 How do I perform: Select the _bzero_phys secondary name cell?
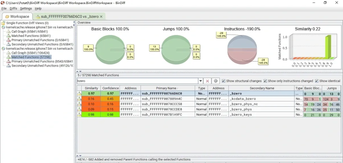click(x=262, y=109)
